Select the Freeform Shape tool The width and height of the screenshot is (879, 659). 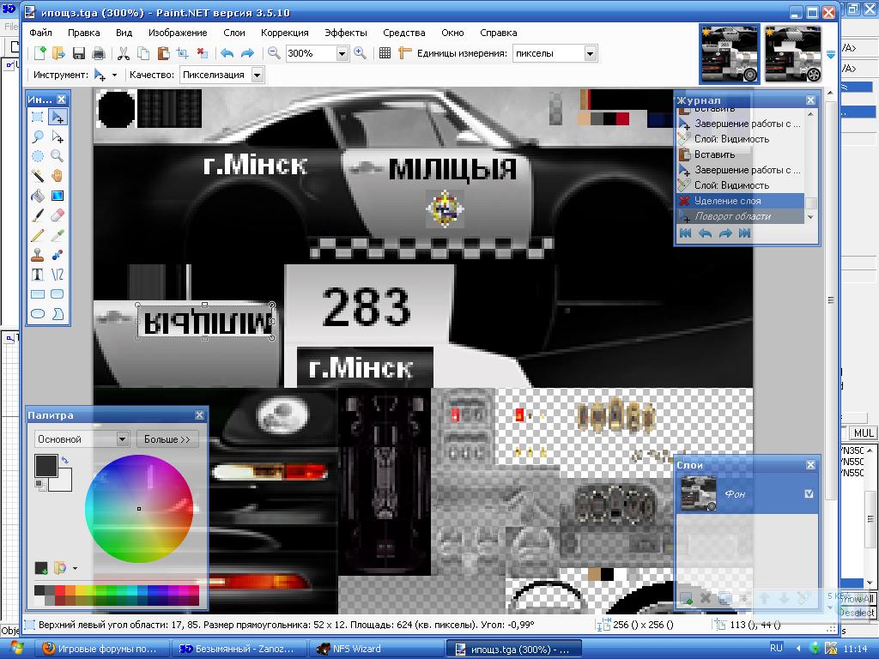point(58,313)
